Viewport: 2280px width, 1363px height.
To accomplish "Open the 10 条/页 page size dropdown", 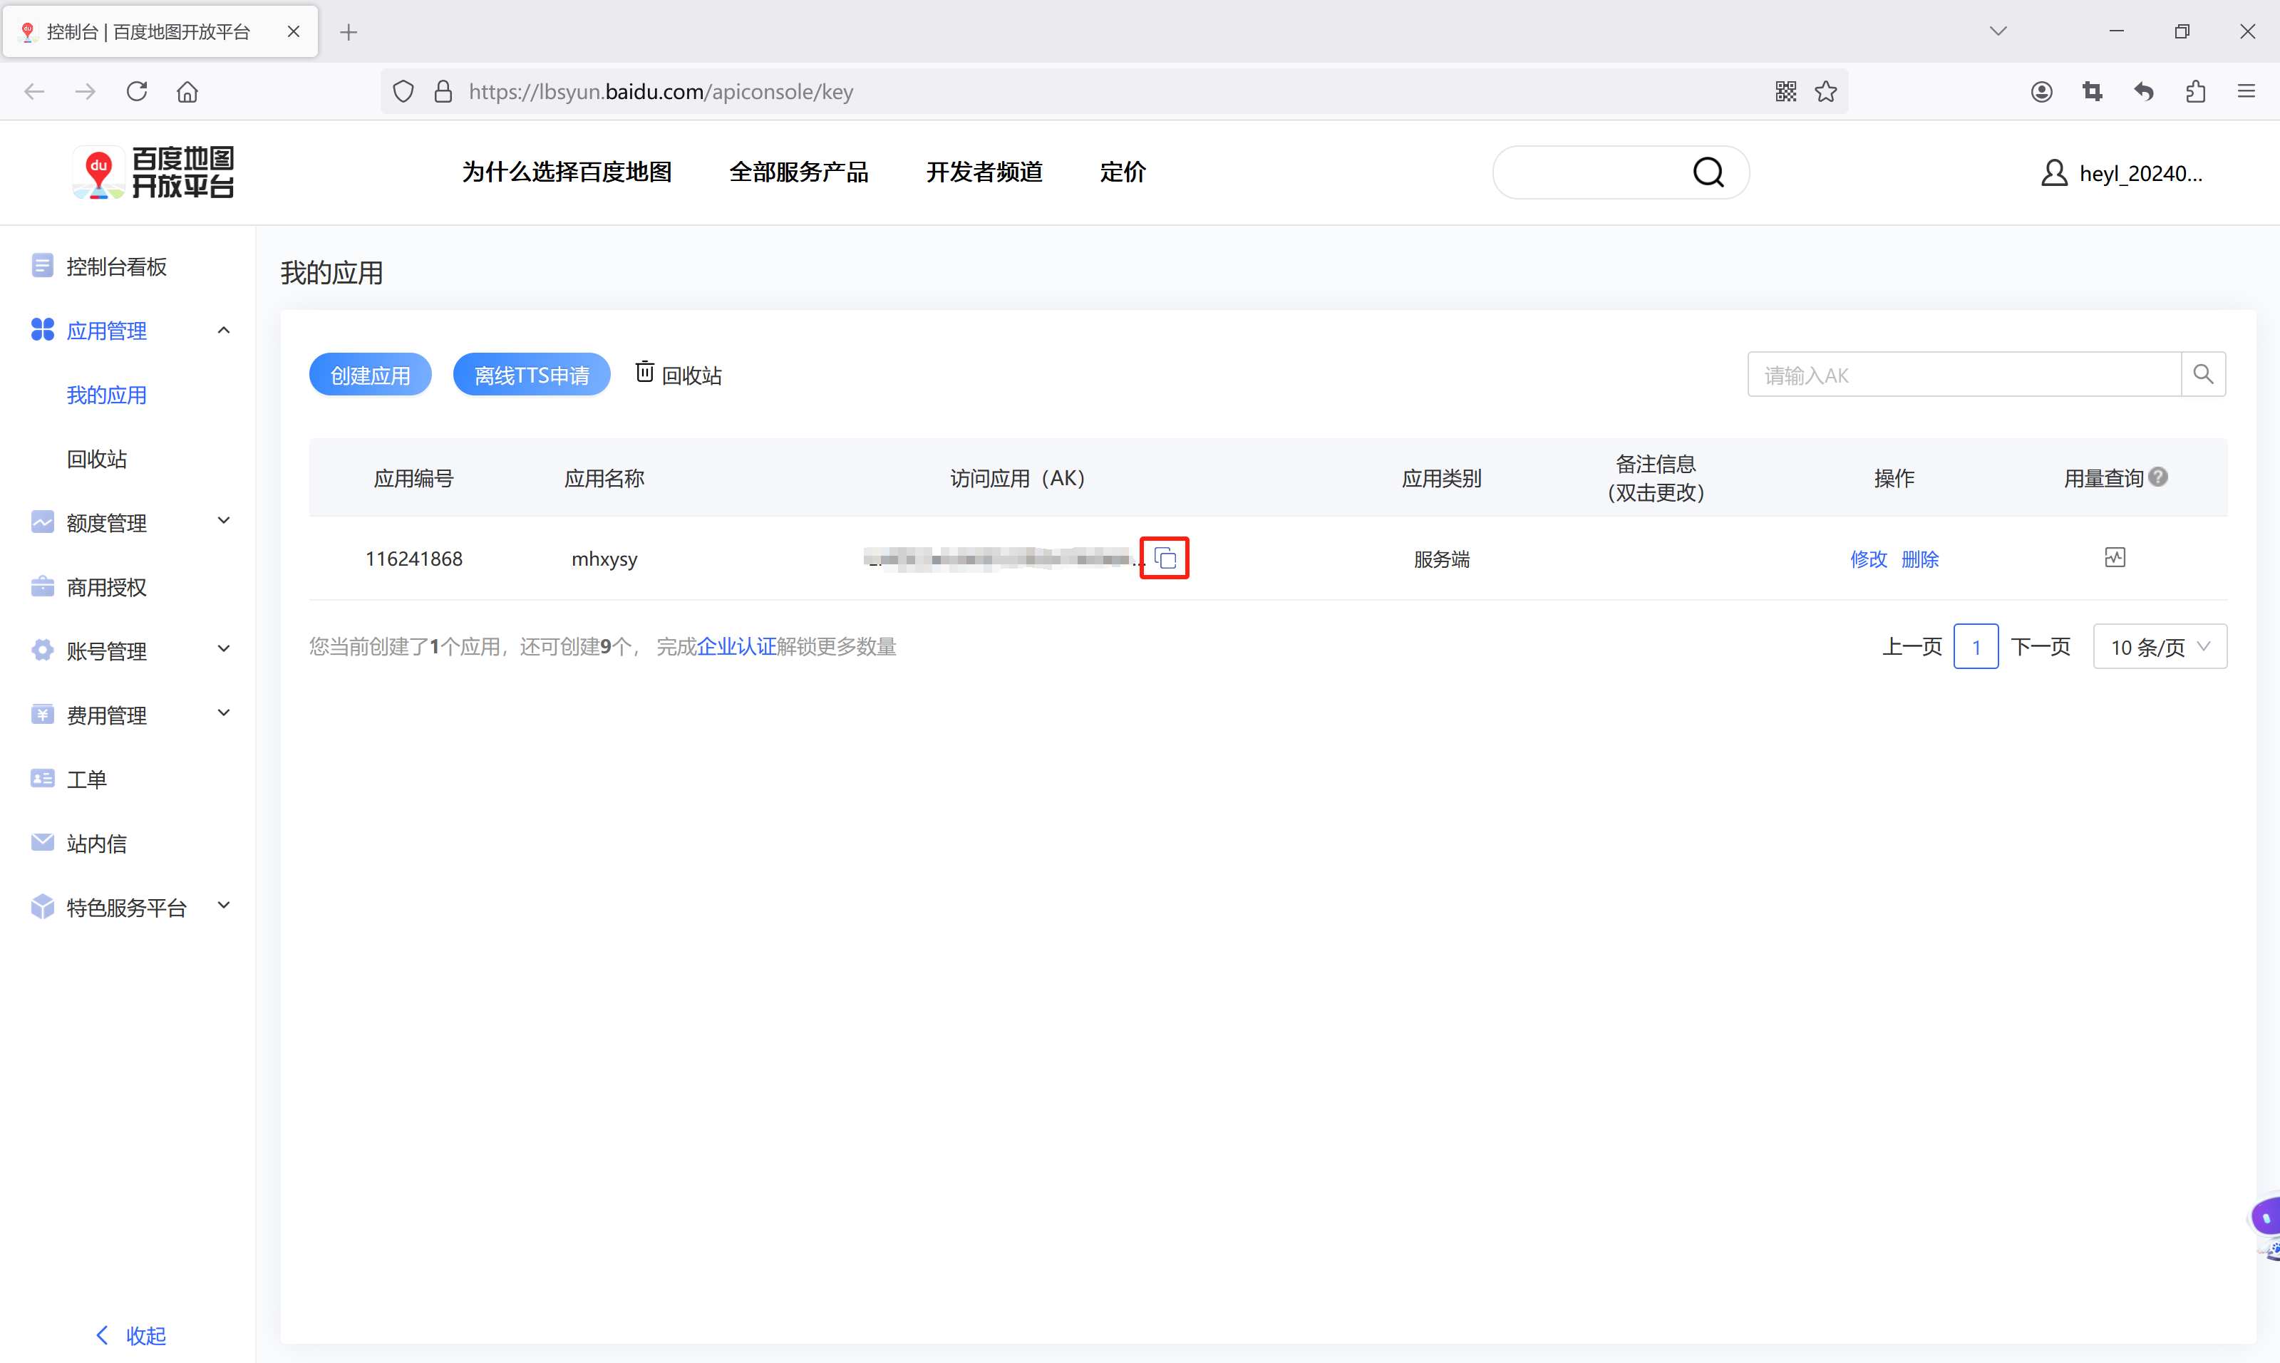I will 2159,647.
